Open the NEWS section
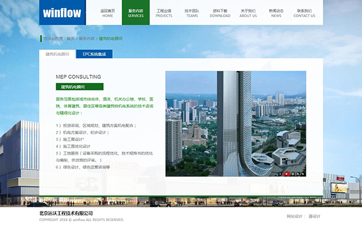Image resolution: width=362 pixels, height=226 pixels. [x=276, y=13]
